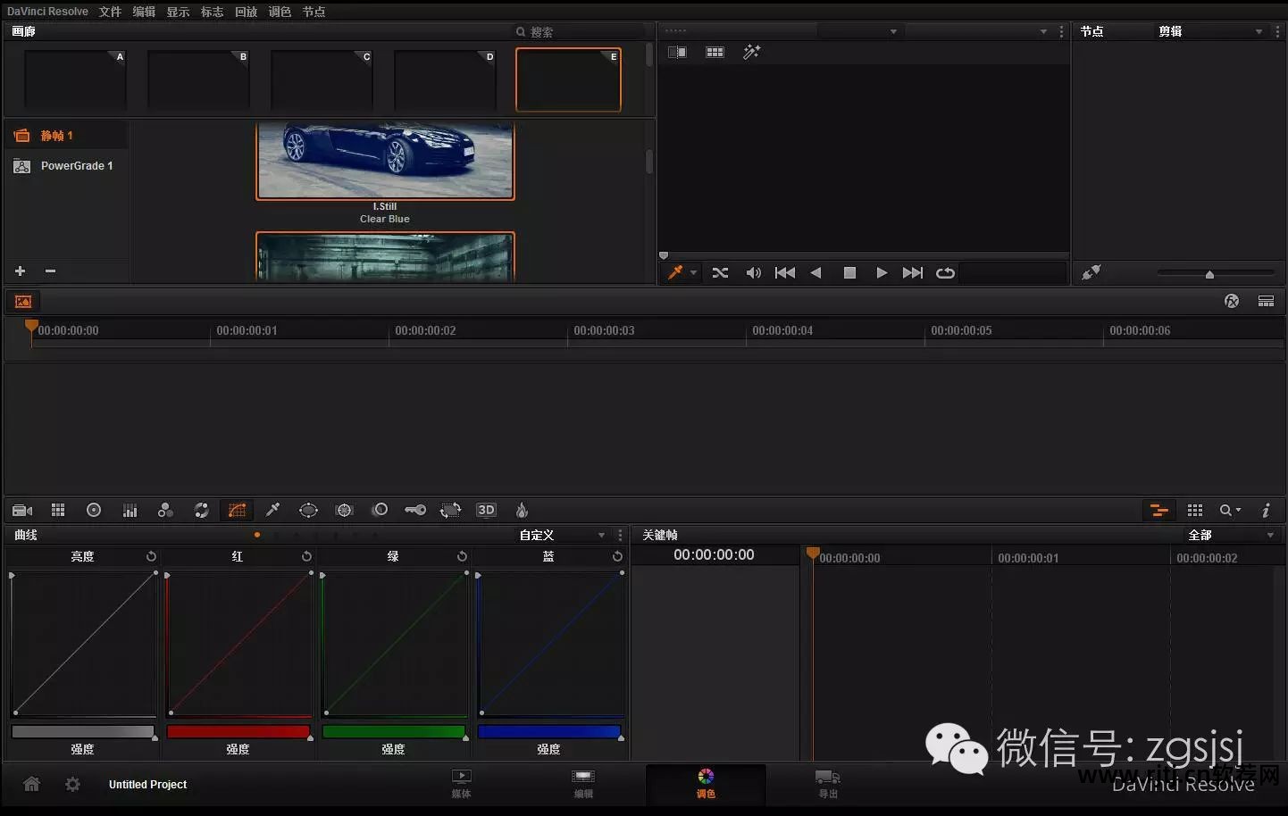Open the RGB Mixer palette

130,511
